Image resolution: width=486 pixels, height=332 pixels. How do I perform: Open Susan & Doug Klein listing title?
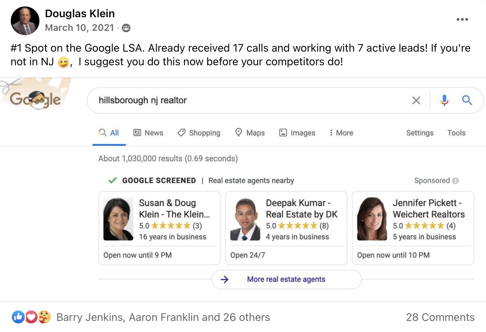coord(174,208)
